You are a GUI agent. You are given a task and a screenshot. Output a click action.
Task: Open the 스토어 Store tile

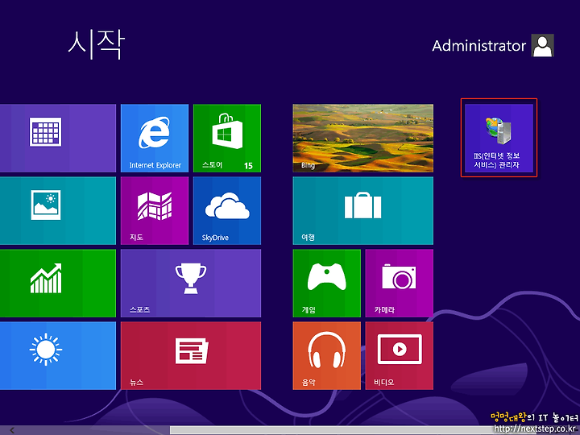tap(227, 138)
